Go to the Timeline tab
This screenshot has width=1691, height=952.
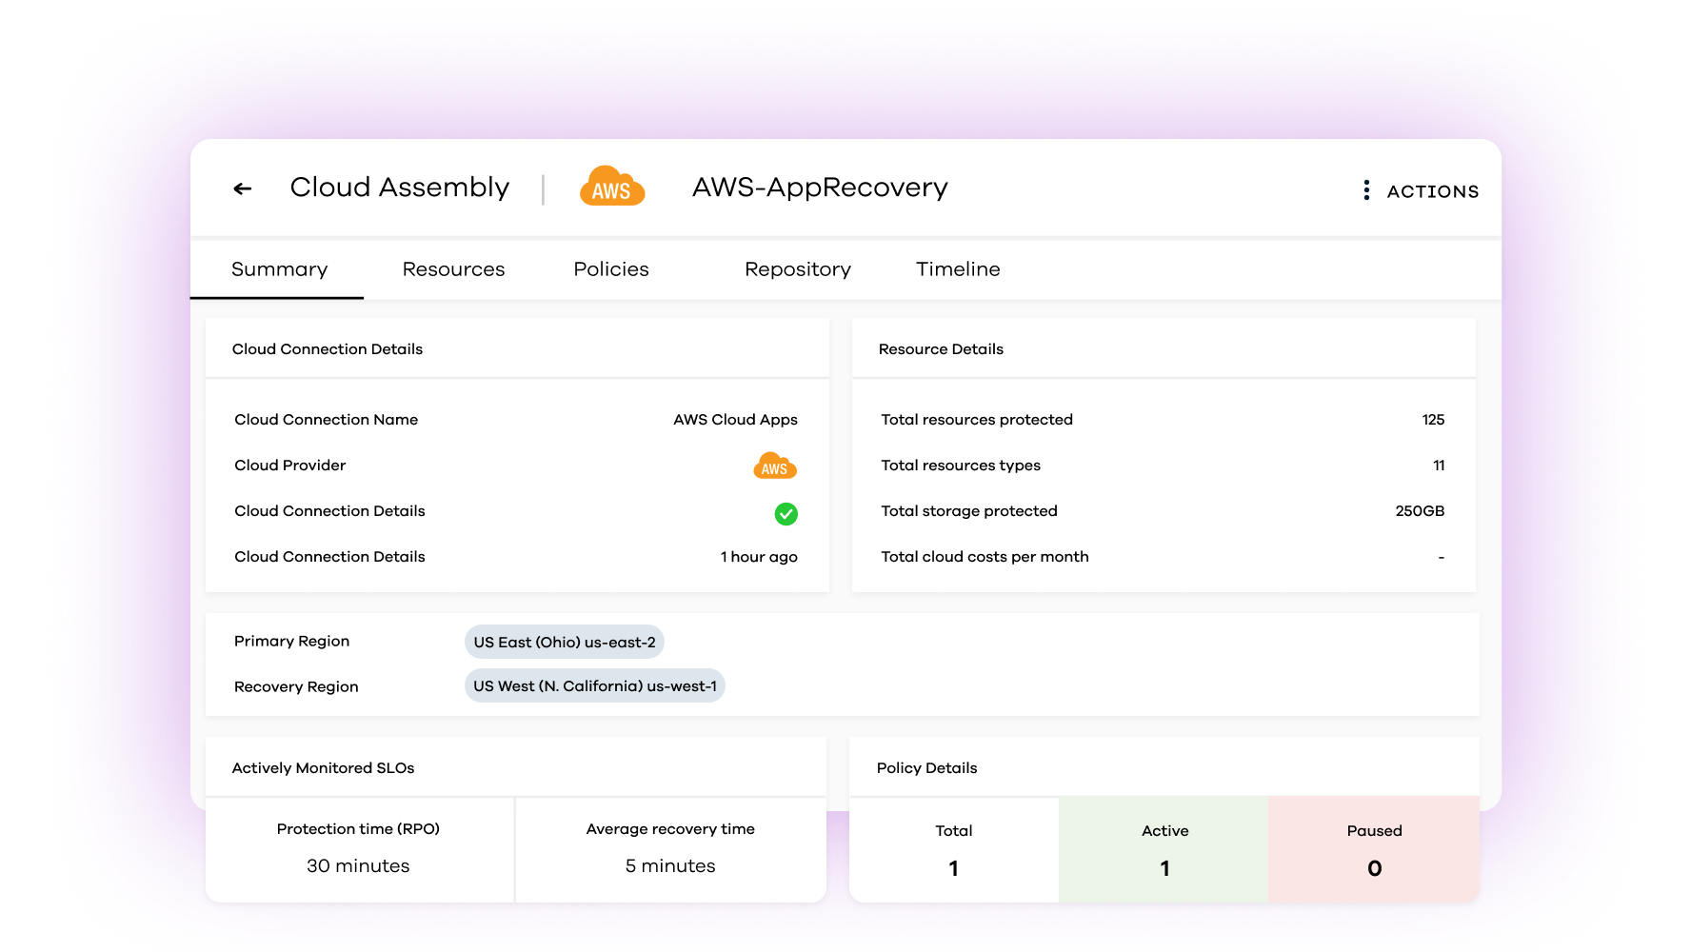[958, 269]
